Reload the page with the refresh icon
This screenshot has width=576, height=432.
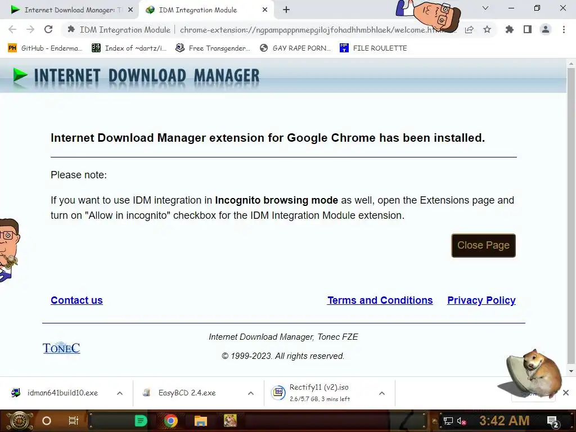click(x=48, y=29)
